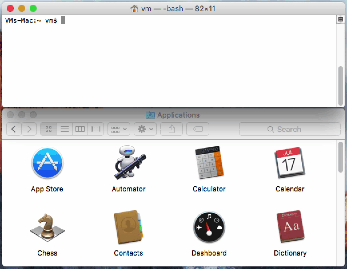The height and width of the screenshot is (269, 347).
Task: Select the "Calendar" label text
Action: 290,189
